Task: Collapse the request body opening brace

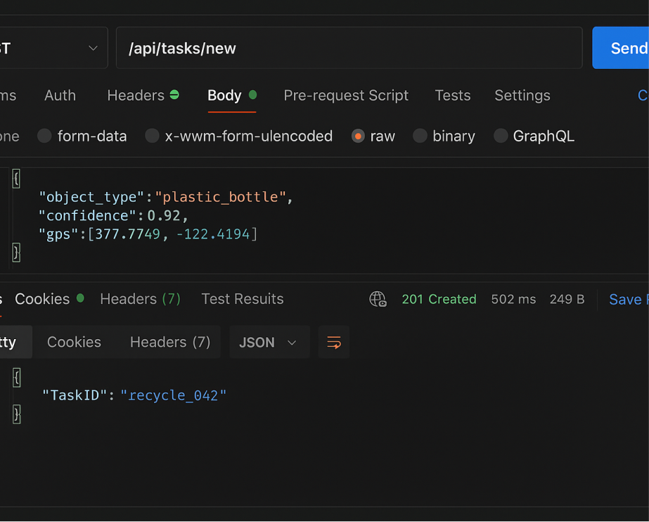Action: click(x=16, y=179)
